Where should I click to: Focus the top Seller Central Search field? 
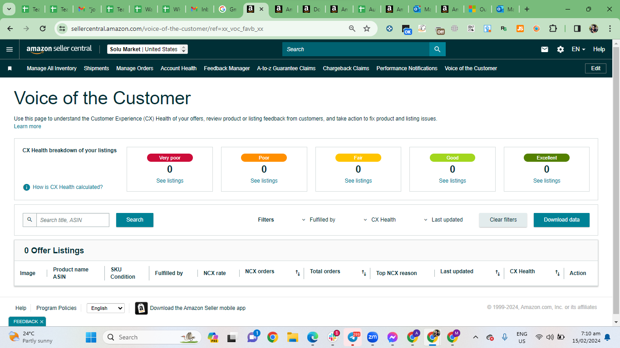[356, 49]
